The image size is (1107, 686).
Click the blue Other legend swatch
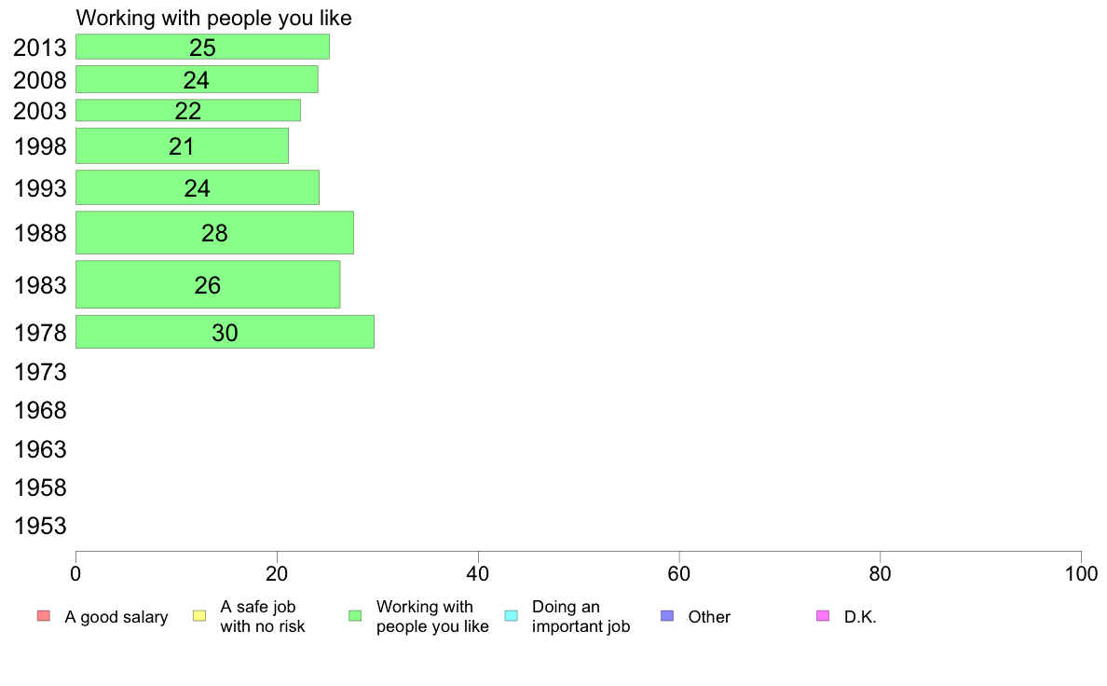667,616
